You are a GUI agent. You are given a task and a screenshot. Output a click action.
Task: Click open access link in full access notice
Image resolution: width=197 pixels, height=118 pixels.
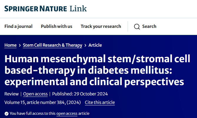(x=66, y=113)
